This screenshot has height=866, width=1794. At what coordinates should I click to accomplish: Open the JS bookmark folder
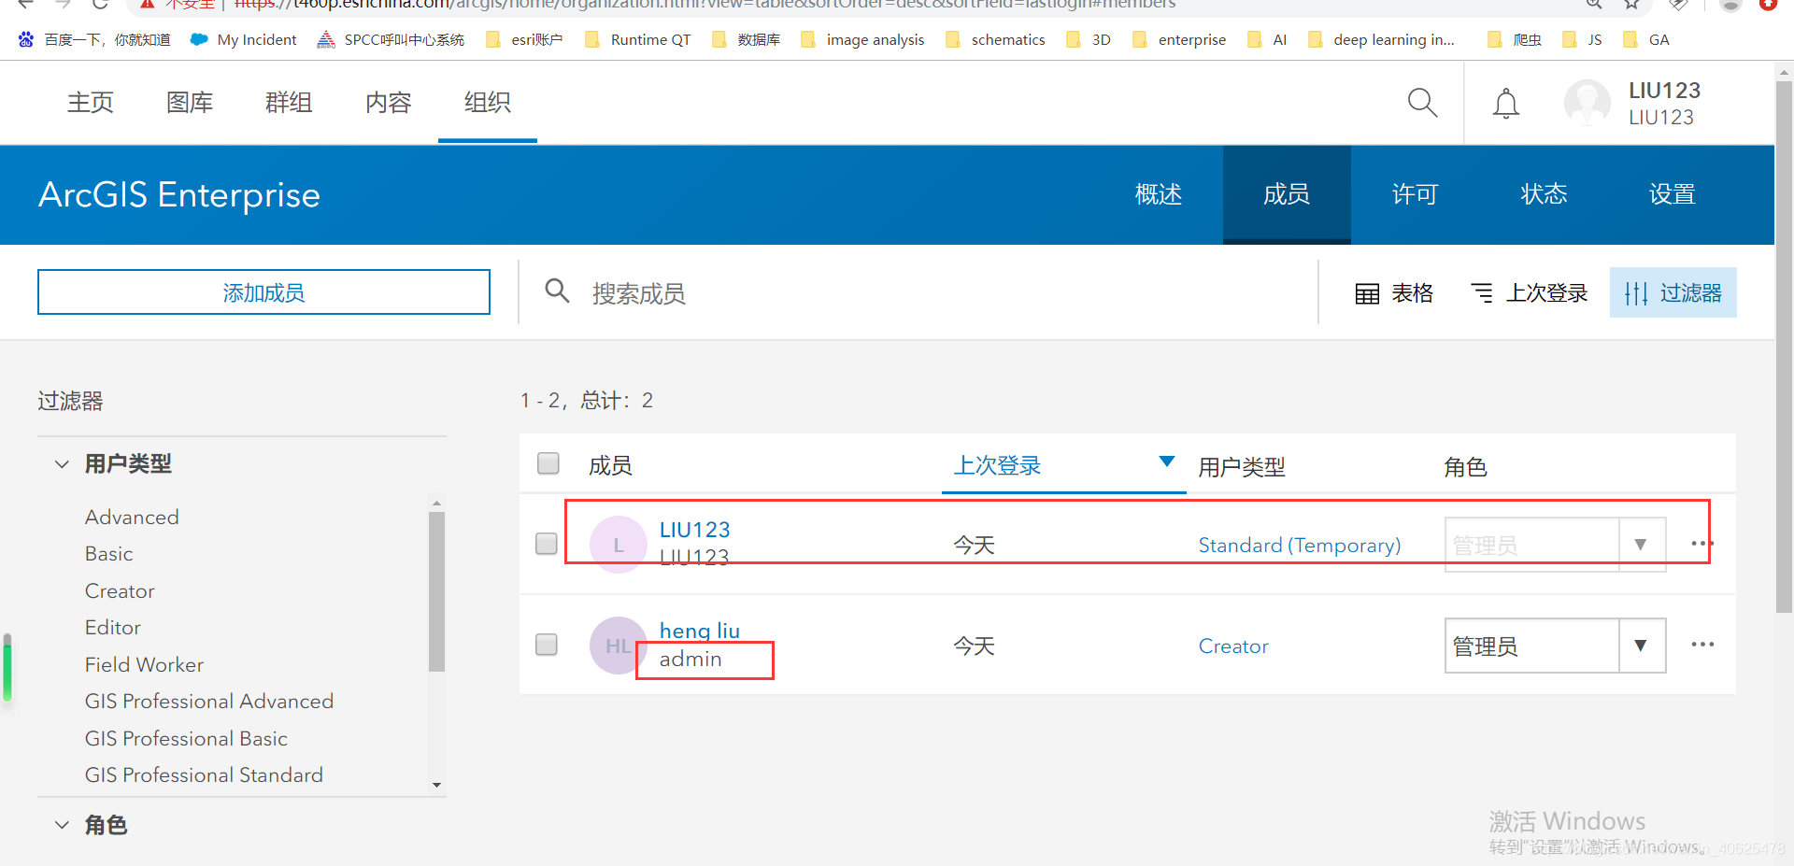1583,39
